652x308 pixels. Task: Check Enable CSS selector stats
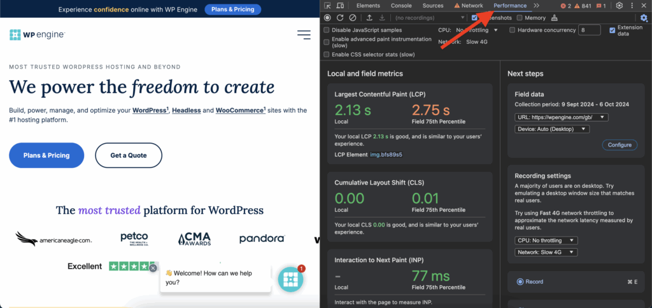pyautogui.click(x=327, y=55)
